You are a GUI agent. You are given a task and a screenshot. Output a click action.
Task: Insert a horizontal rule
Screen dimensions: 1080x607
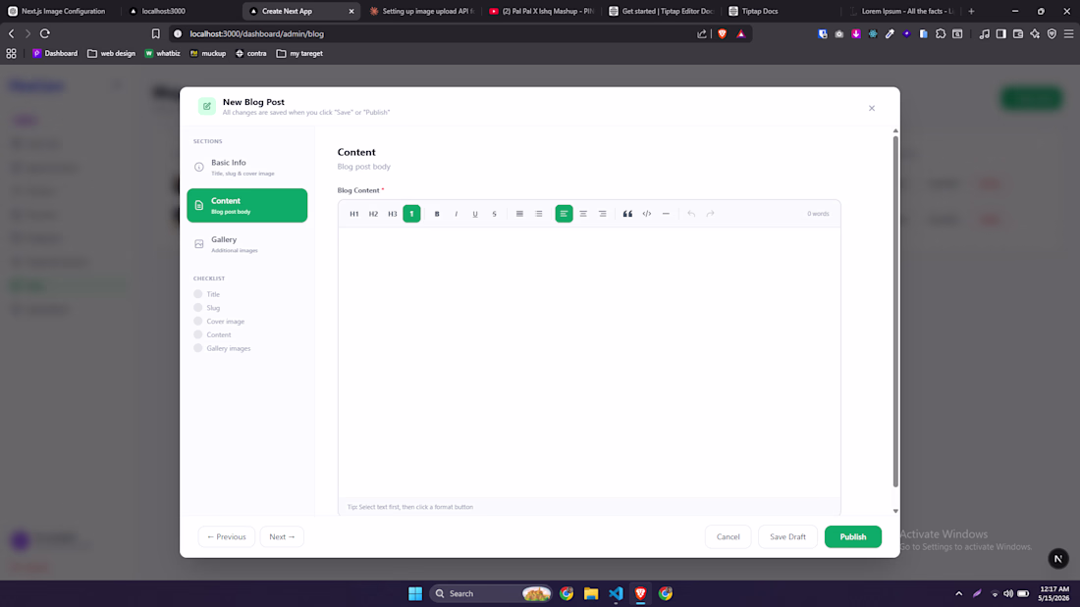click(x=666, y=214)
